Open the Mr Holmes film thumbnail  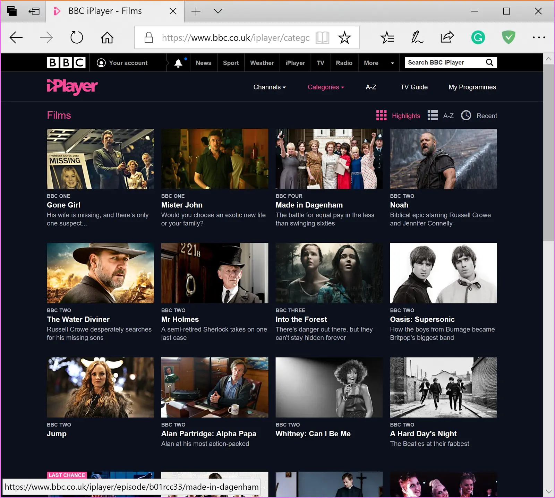(215, 273)
